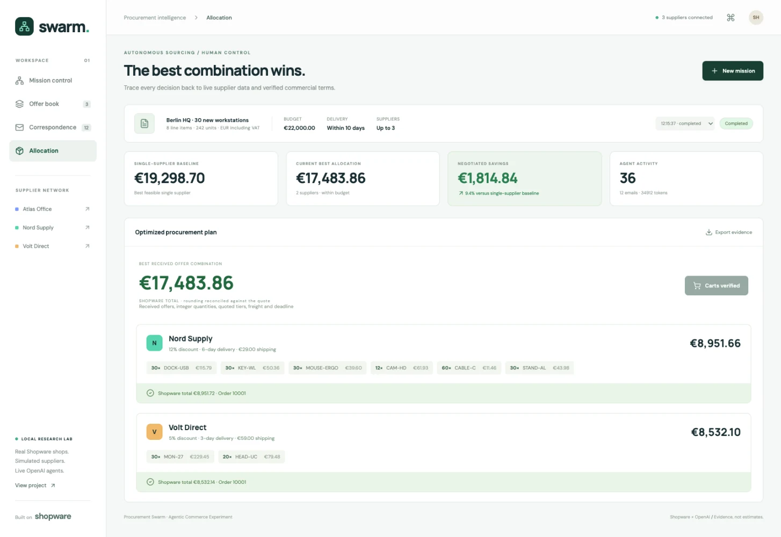Go to Procurement intelligence breadcrumb
The height and width of the screenshot is (537, 781).
[x=155, y=18]
